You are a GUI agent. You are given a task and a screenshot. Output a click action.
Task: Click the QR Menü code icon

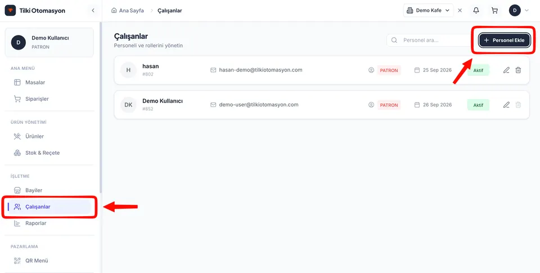(x=17, y=261)
